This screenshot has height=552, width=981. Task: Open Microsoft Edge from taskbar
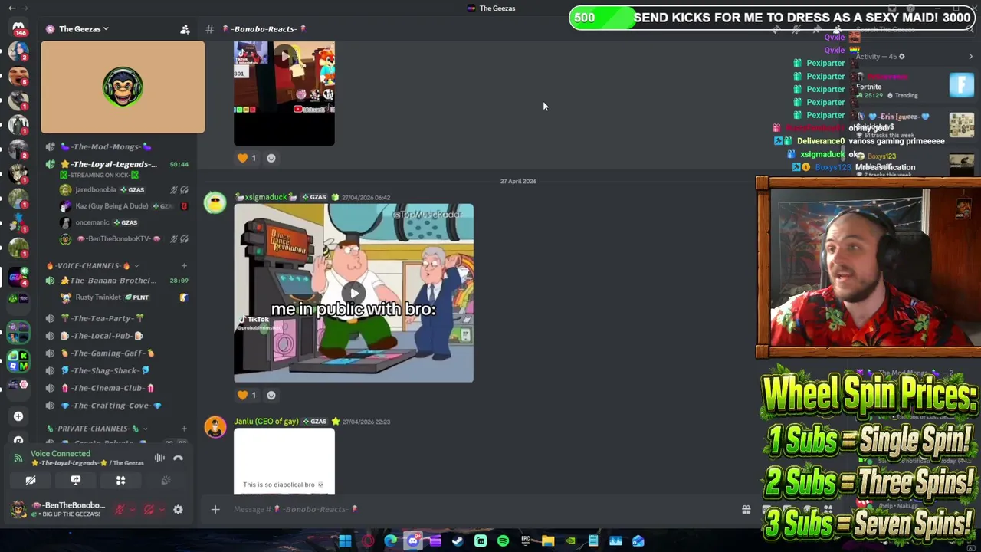[390, 541]
